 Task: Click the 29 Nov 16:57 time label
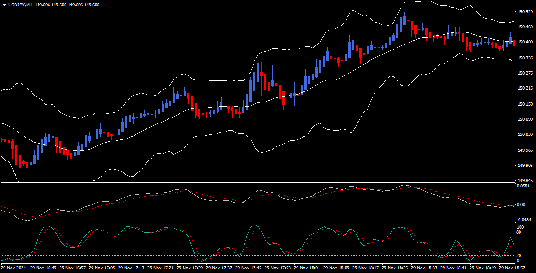point(72,268)
